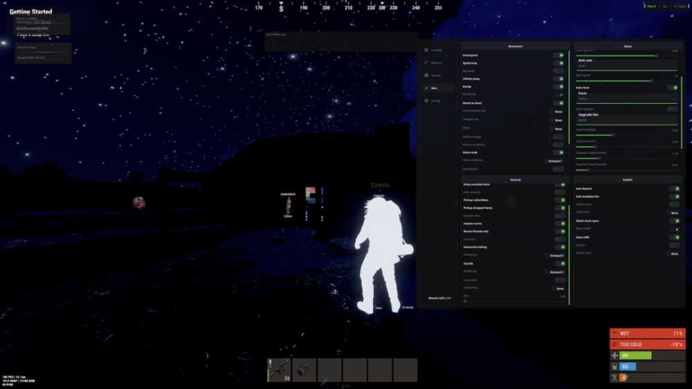Change the Death key Numpad 3
The height and width of the screenshot is (389, 692).
pos(556,272)
